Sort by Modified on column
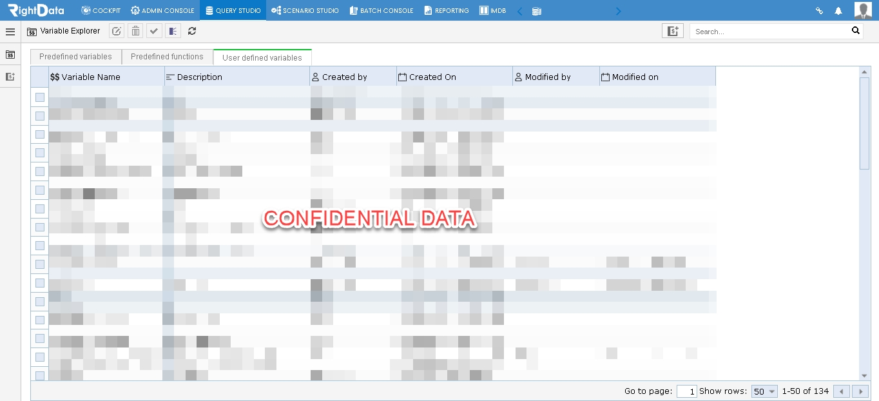The image size is (879, 401). click(657, 77)
